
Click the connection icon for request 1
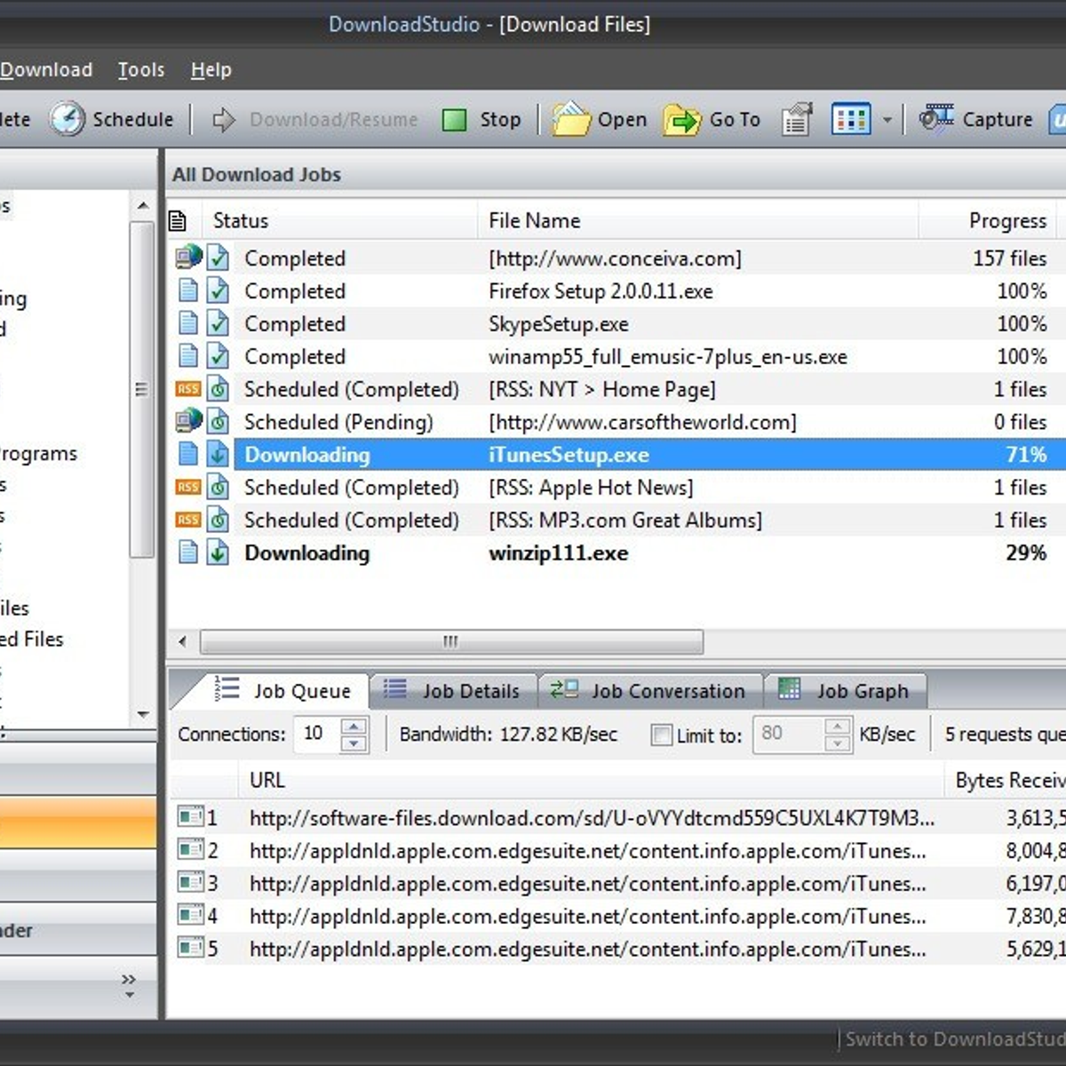190,815
